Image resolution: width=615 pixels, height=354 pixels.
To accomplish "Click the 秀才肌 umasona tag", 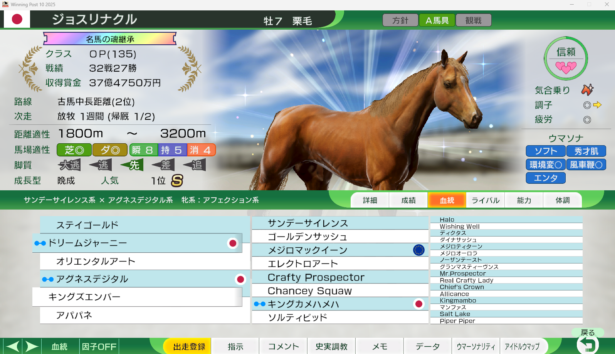I will coord(586,151).
